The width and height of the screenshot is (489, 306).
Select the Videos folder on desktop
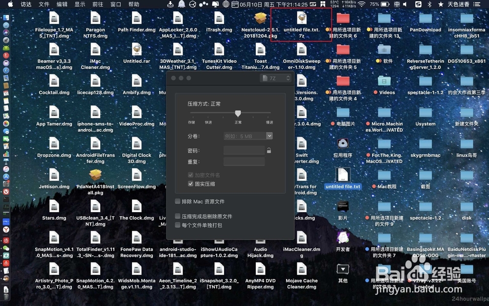pos(384,85)
